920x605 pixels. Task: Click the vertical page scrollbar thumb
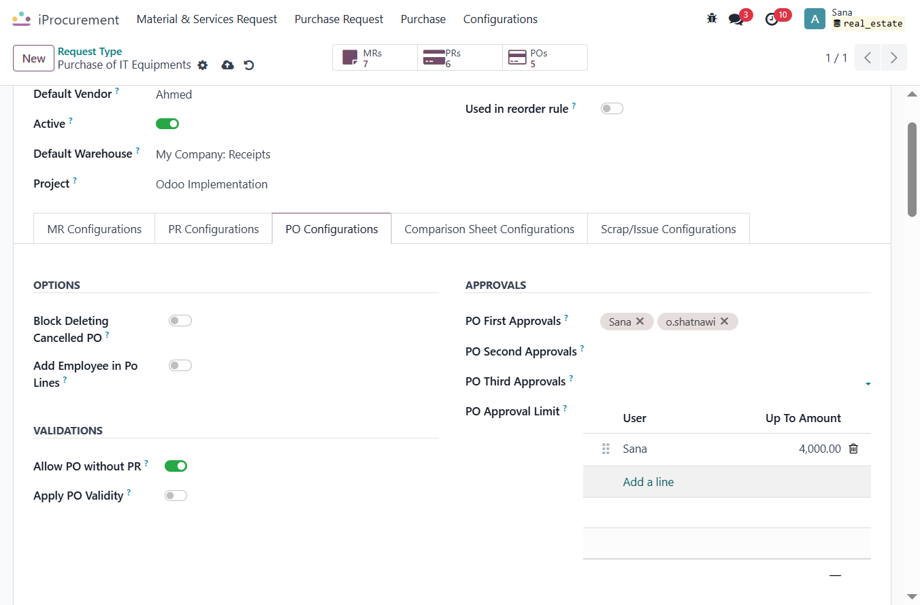coord(913,169)
